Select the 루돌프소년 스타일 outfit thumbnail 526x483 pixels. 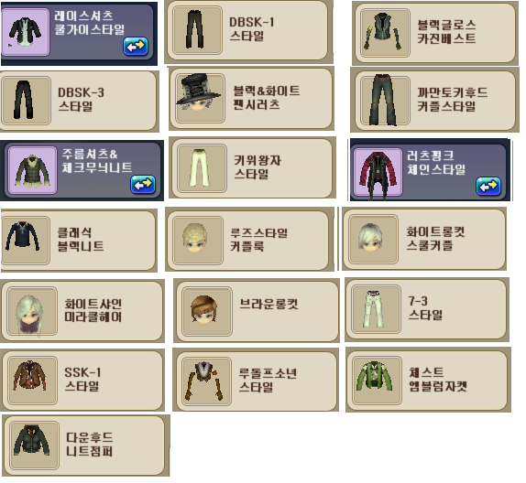pyautogui.click(x=206, y=381)
